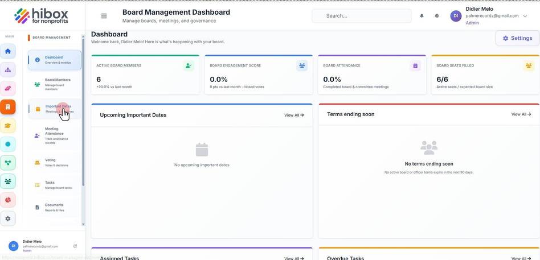Screen dimensions: 540x260
Task: Click the Active Board Members card icon
Action: coord(189,65)
